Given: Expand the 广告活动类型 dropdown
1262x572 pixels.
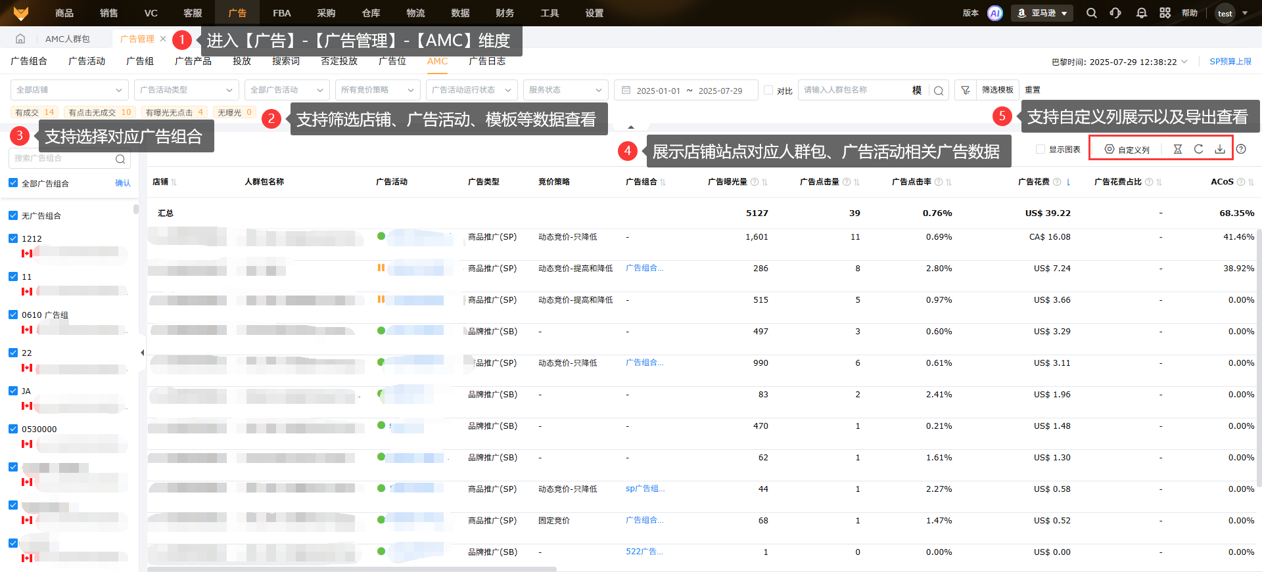Looking at the screenshot, I should (186, 90).
